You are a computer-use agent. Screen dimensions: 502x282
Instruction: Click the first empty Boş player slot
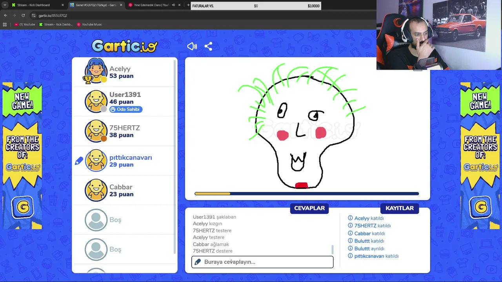pyautogui.click(x=96, y=220)
